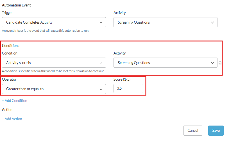Image resolution: width=229 pixels, height=141 pixels.
Task: Open the Activity score is dropdown
Action: tap(54, 63)
